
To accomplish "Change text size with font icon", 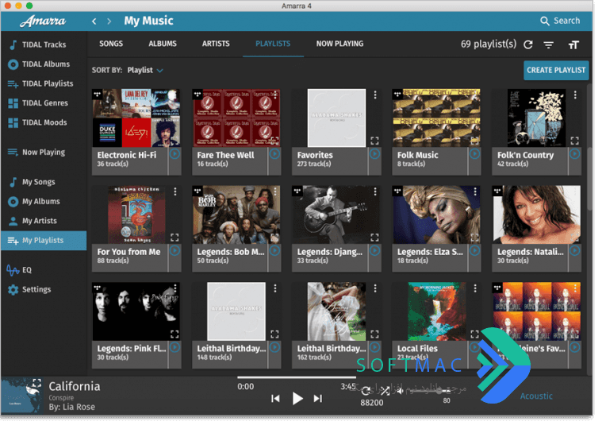I will 573,45.
